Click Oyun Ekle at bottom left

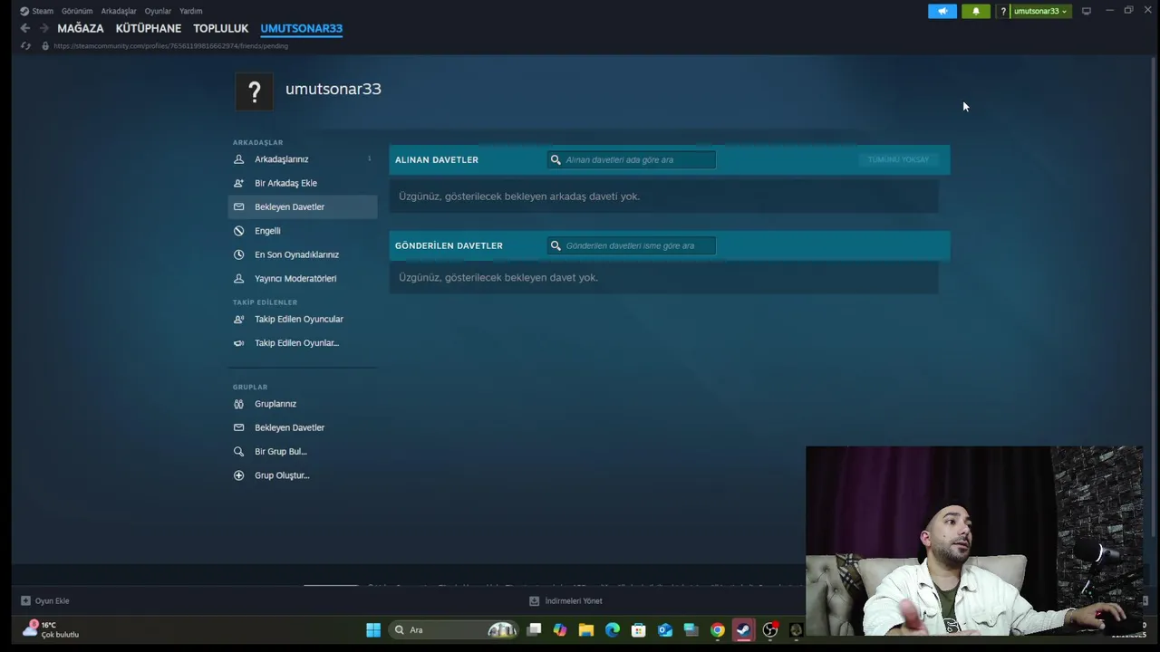click(45, 600)
